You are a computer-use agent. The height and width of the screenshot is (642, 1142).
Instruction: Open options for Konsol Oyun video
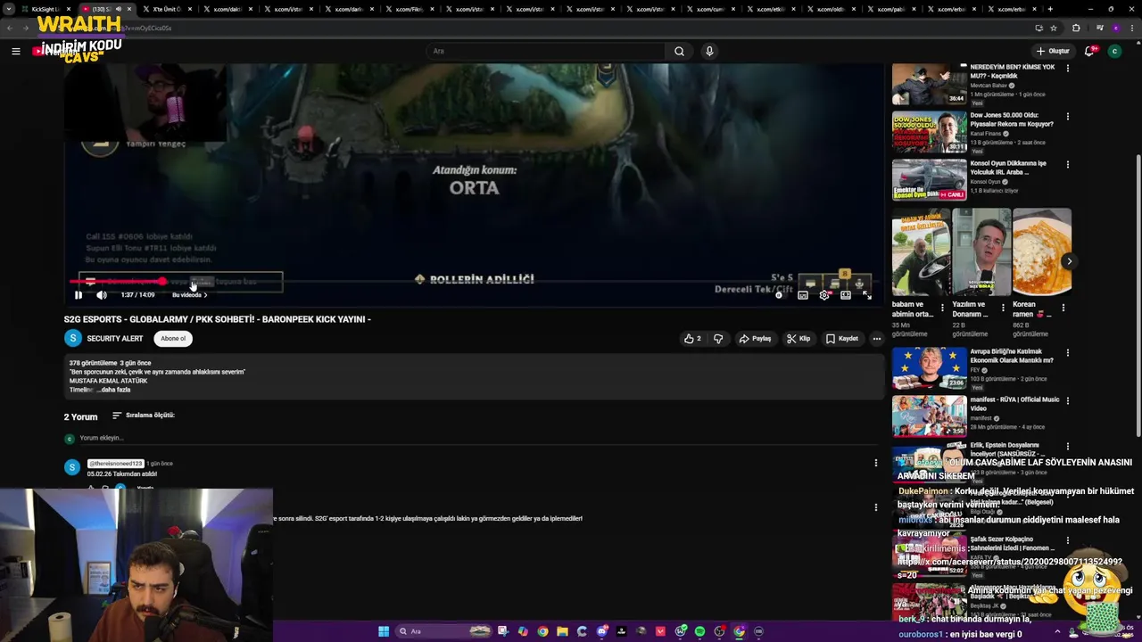point(1067,164)
